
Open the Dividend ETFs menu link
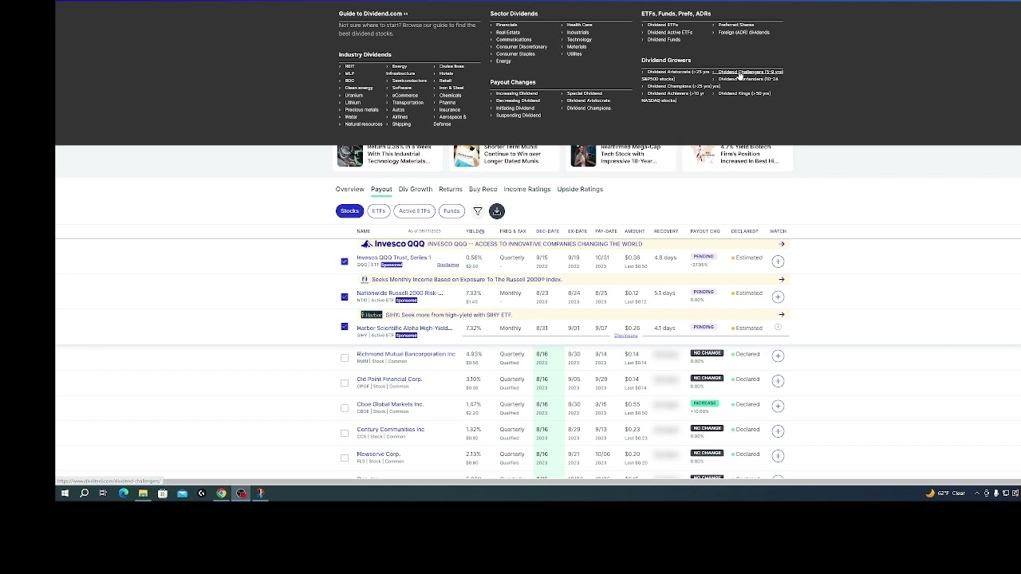coord(662,25)
